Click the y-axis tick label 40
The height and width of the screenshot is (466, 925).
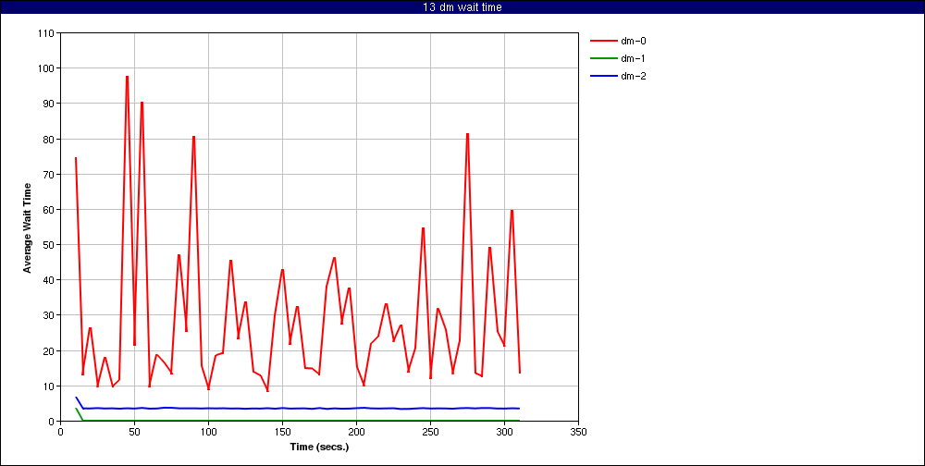point(50,280)
